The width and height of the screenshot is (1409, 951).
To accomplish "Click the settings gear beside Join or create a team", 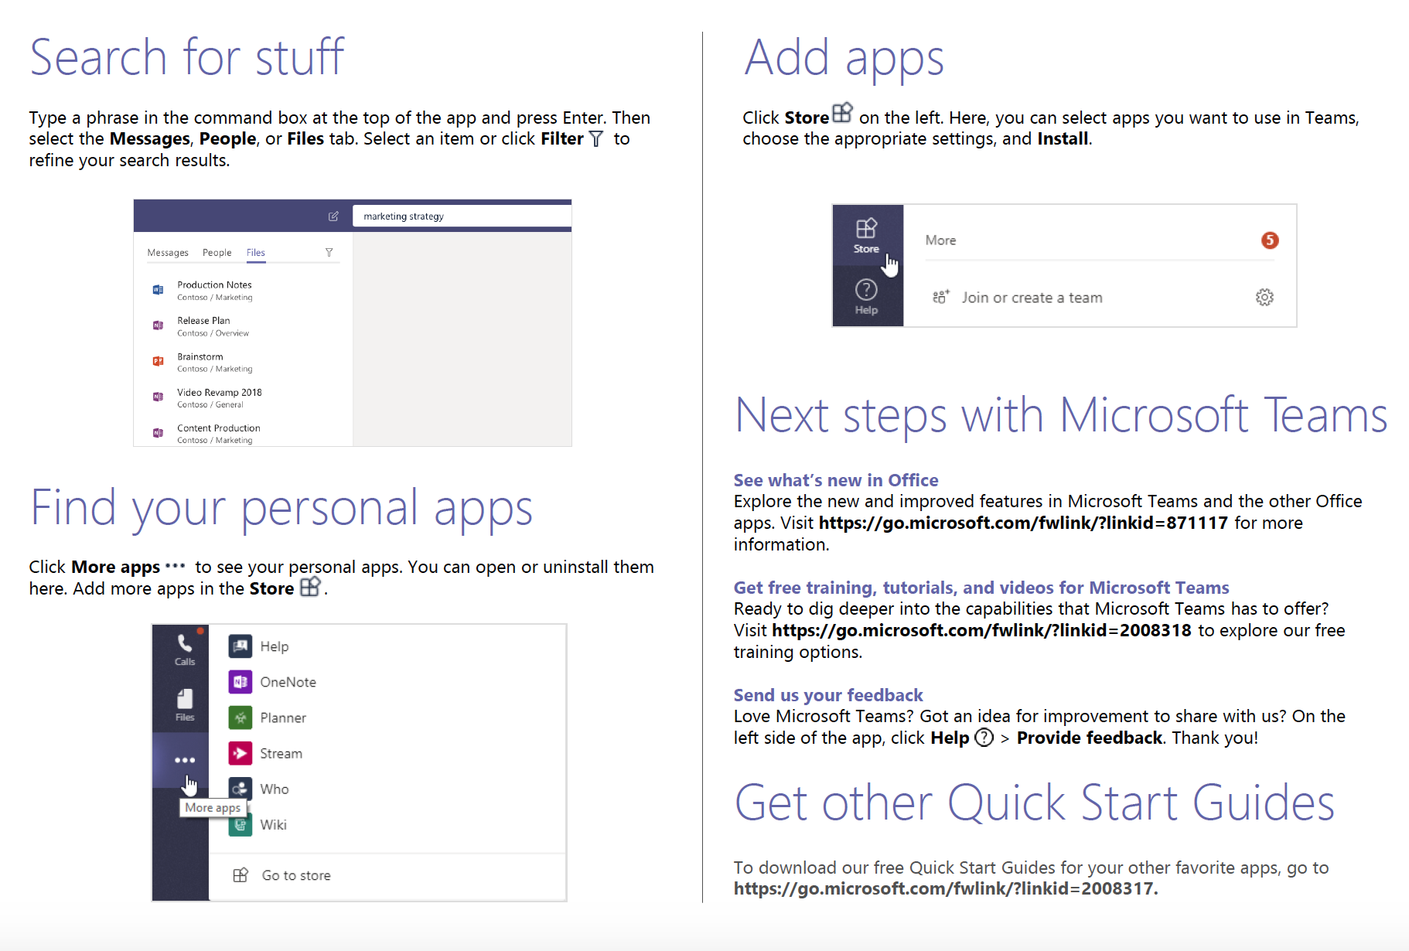I will pos(1264,298).
